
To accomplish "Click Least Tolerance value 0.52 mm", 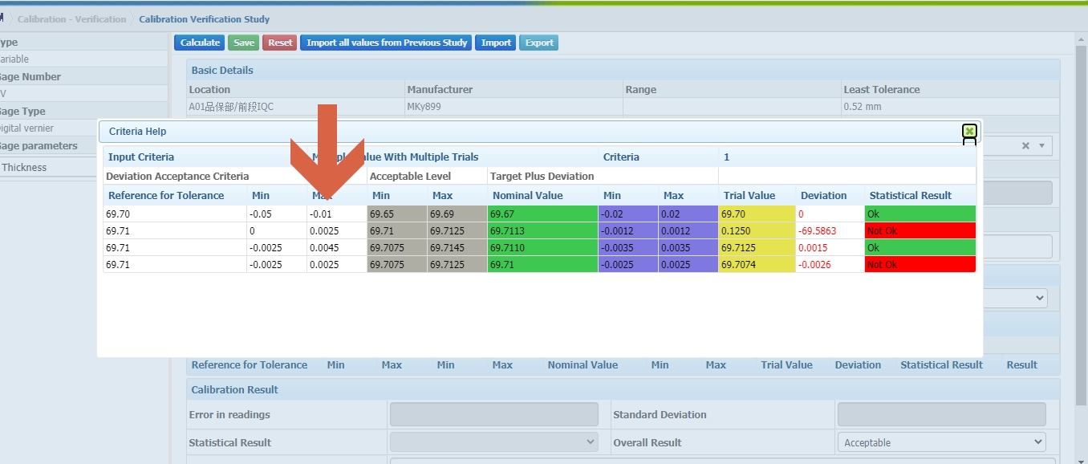I will pos(863,106).
